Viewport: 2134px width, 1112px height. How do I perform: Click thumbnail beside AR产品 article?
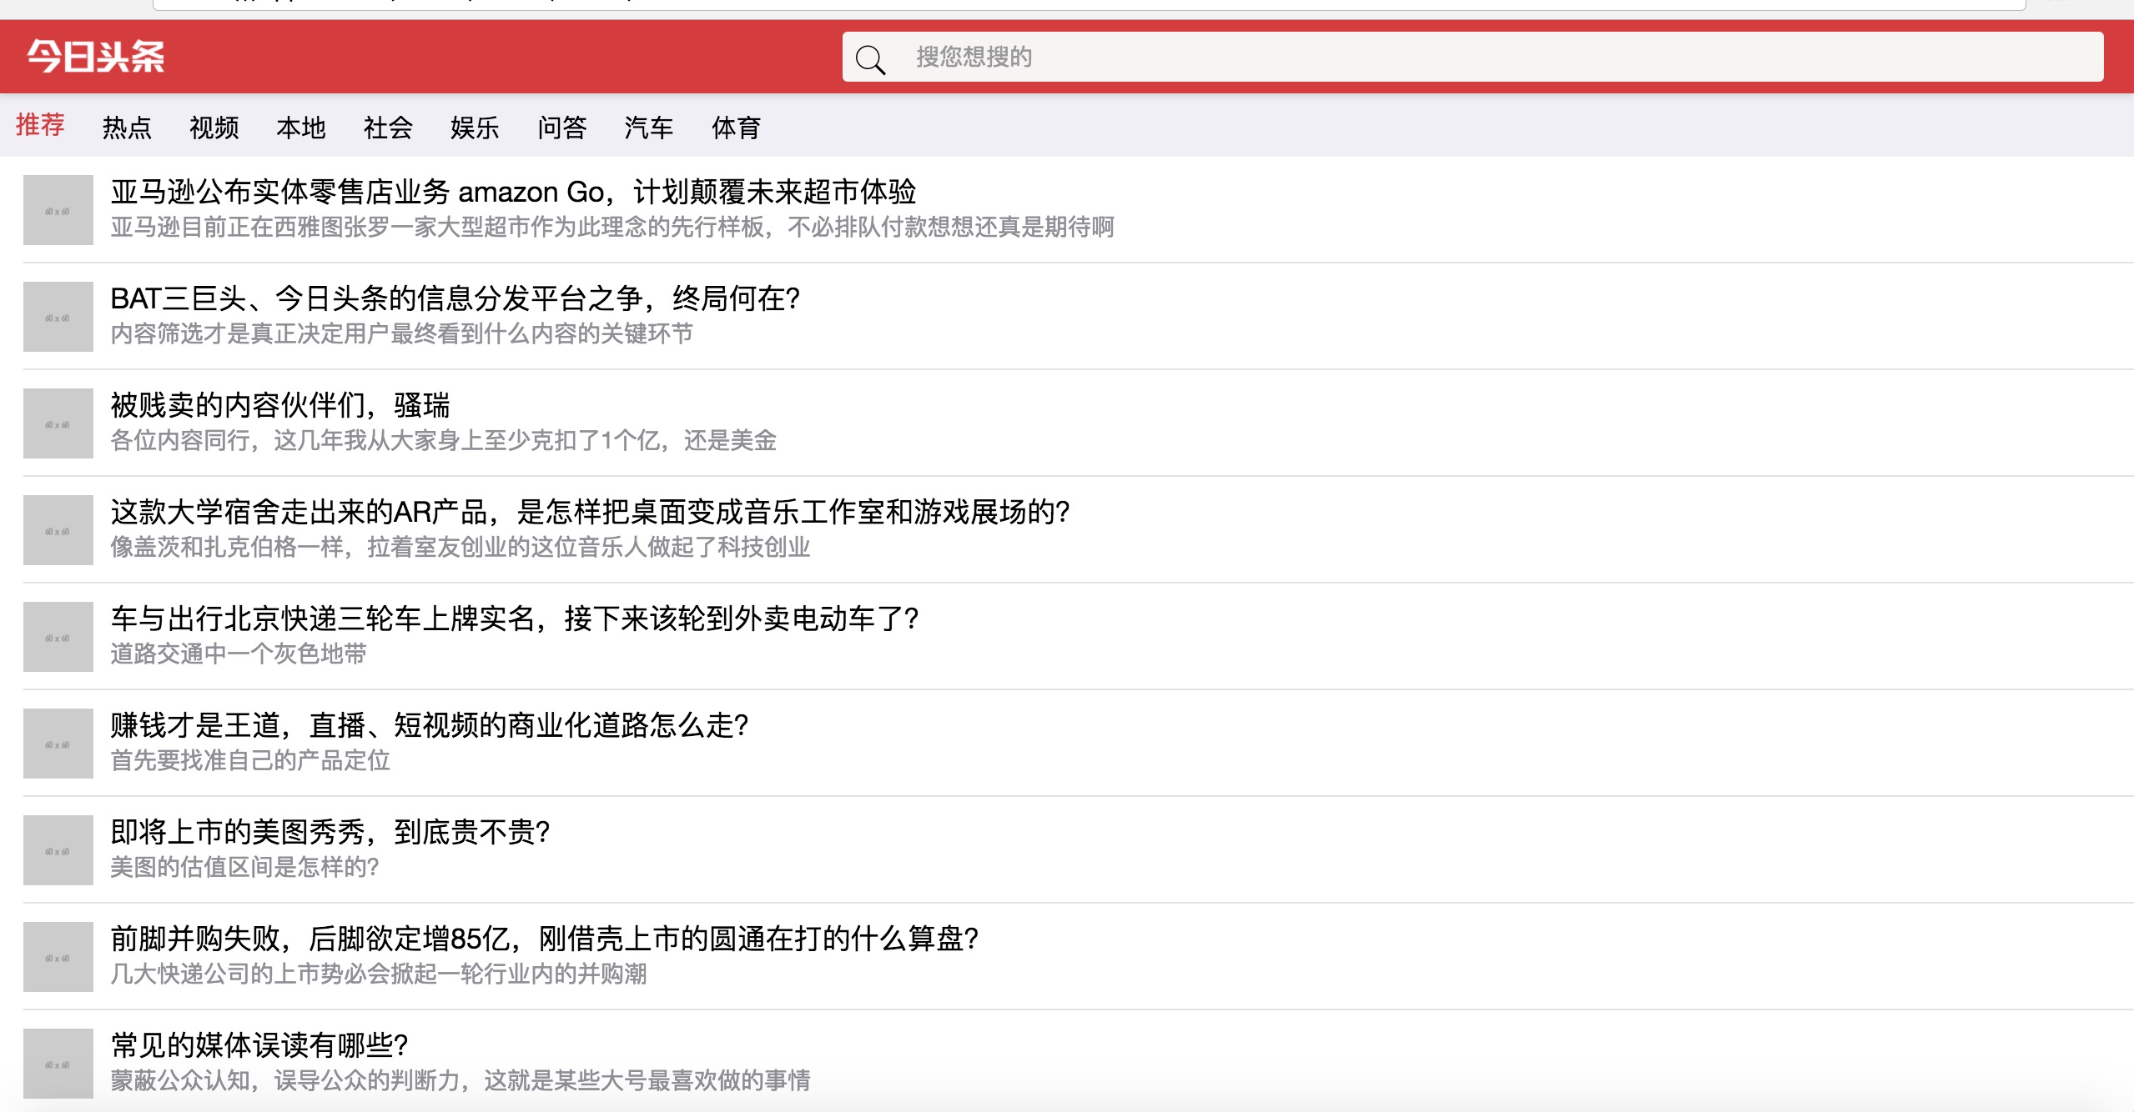58,530
